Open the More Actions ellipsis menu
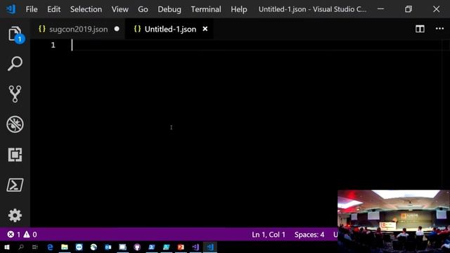Viewport: 450px width, 253px height. [x=439, y=29]
